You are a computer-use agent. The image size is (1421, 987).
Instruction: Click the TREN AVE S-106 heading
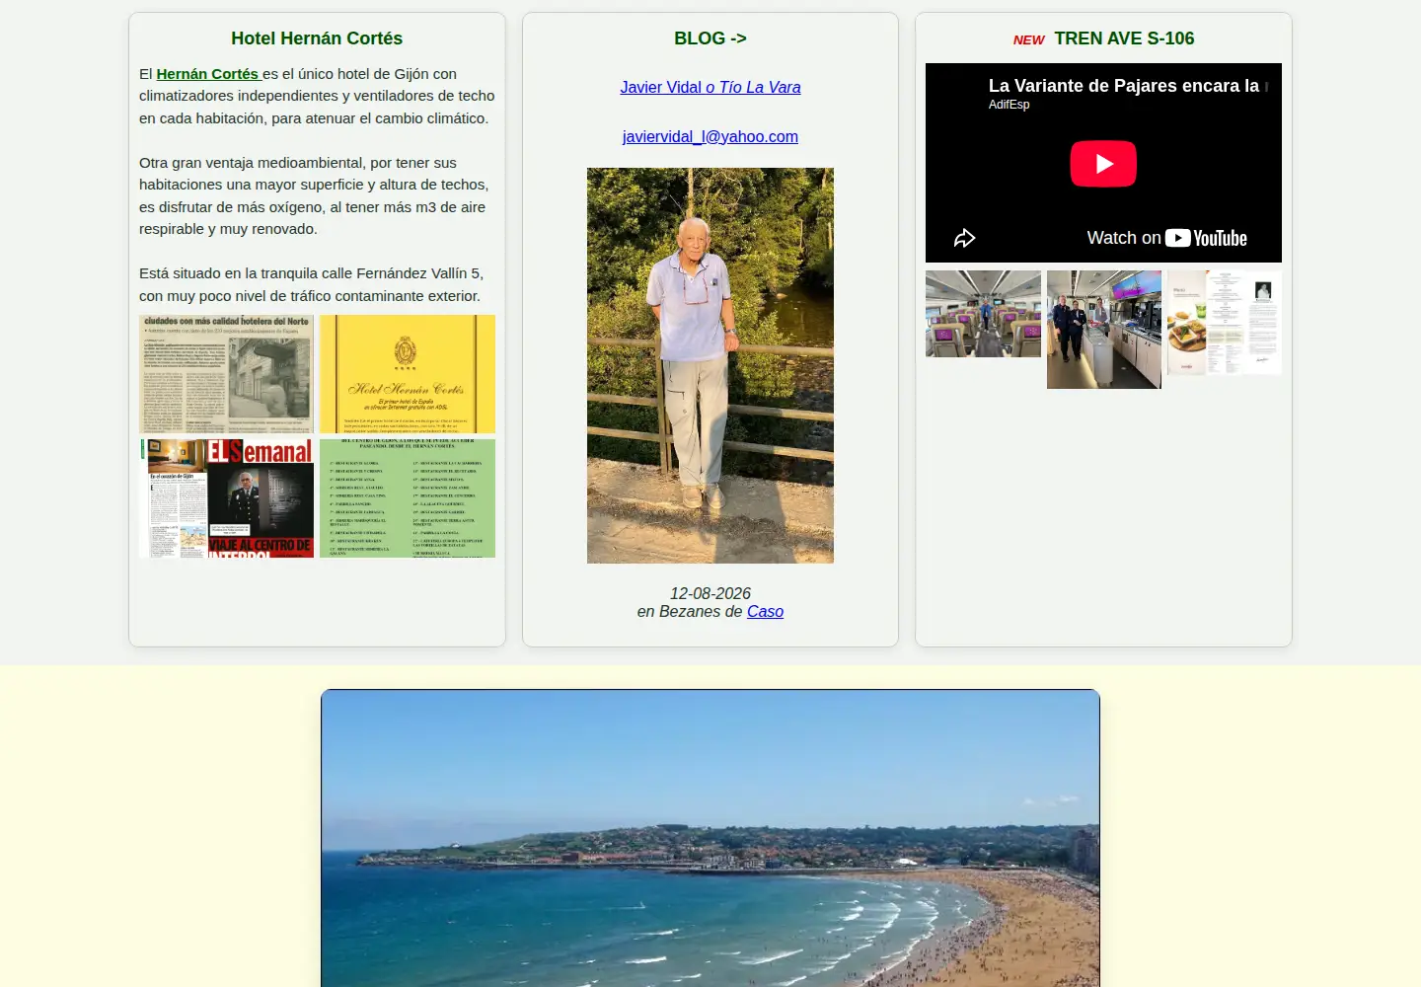pyautogui.click(x=1124, y=38)
